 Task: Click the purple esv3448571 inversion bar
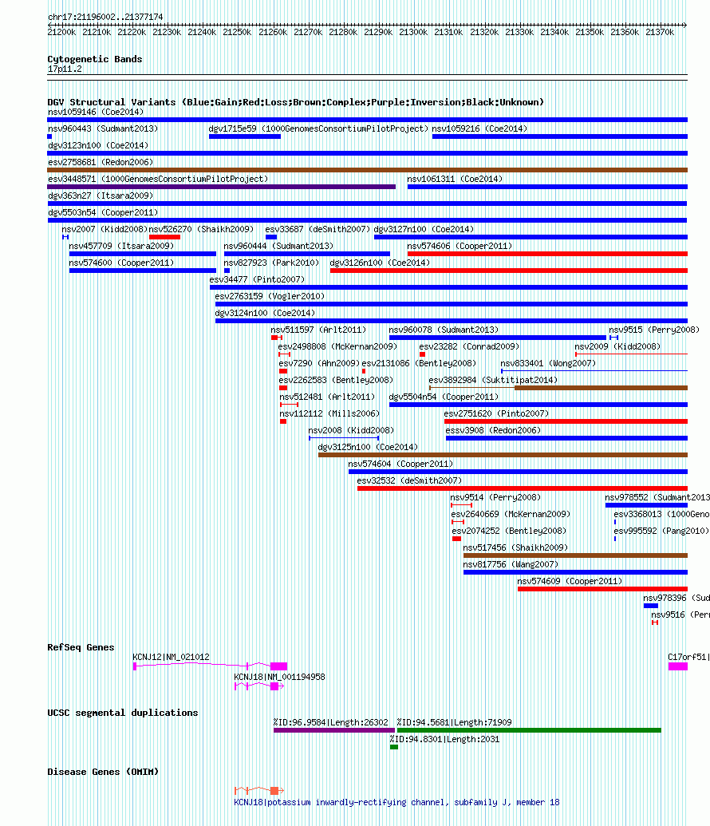pyautogui.click(x=221, y=187)
